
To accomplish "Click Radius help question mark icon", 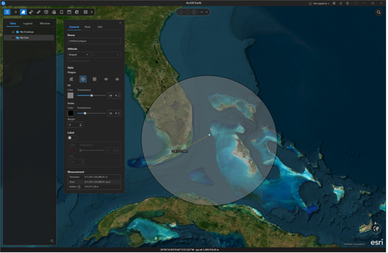I will (79, 187).
